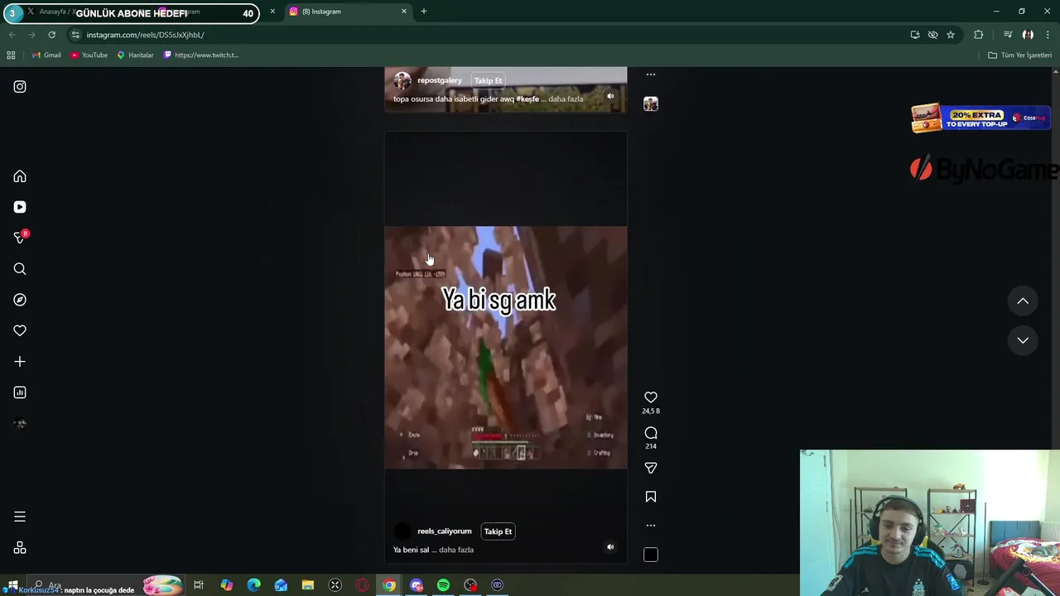
Task: Open Microsoft Edge from the taskbar
Action: tap(253, 585)
